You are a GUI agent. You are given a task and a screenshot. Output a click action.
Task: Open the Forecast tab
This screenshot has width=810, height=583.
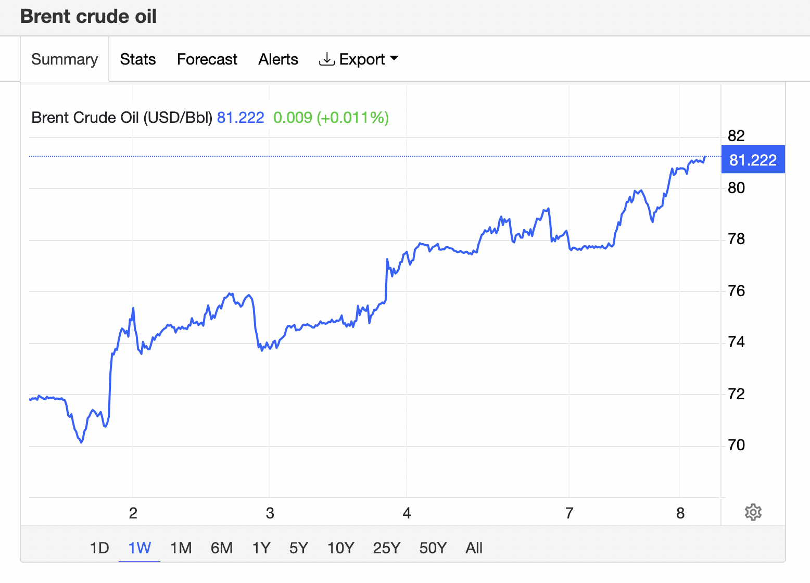[x=207, y=59]
